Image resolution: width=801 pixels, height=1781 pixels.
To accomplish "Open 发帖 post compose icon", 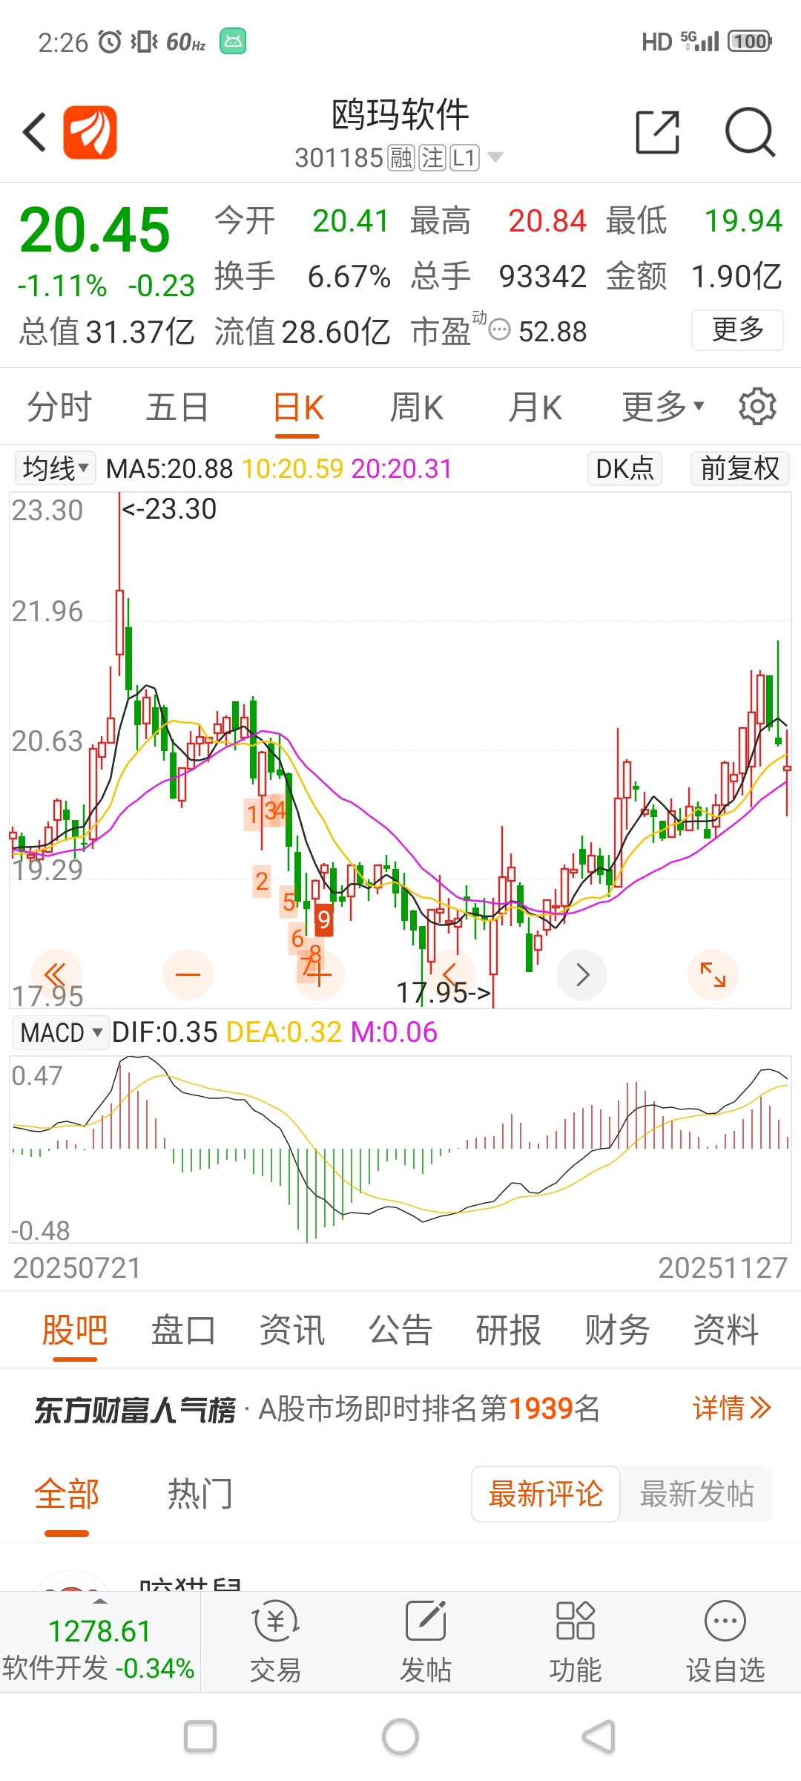I will pos(426,1642).
